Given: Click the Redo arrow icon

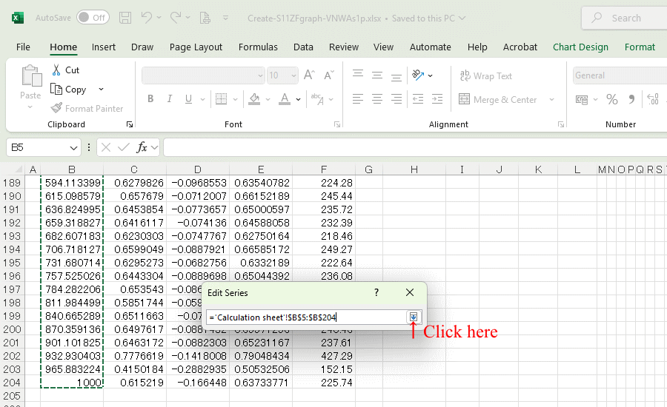Looking at the screenshot, I should click(175, 18).
